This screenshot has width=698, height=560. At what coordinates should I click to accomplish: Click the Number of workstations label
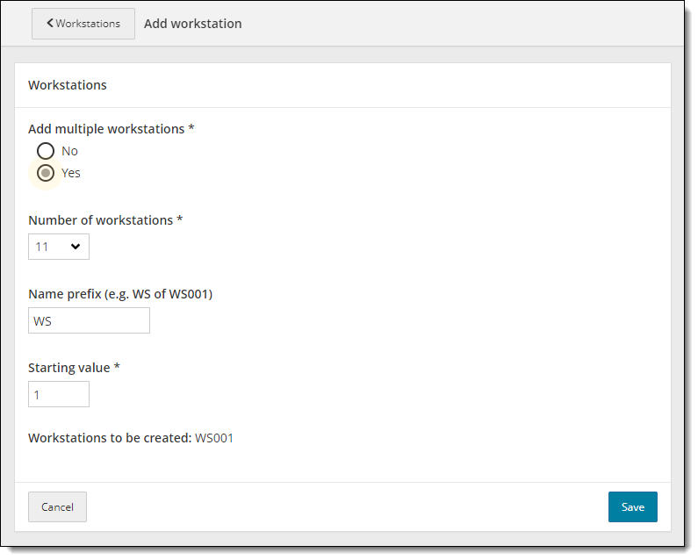click(x=105, y=220)
